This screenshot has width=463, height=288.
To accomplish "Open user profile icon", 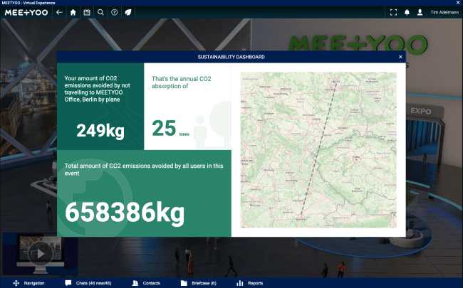I will click(x=420, y=12).
